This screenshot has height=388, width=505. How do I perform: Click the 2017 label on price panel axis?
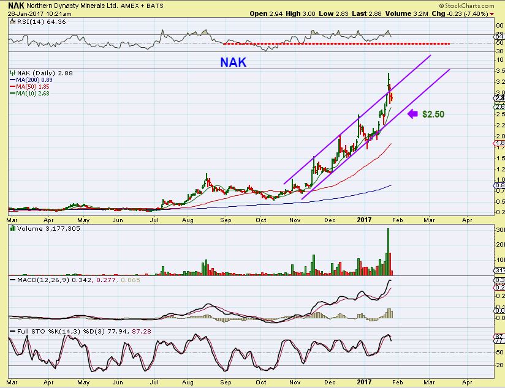(x=364, y=220)
